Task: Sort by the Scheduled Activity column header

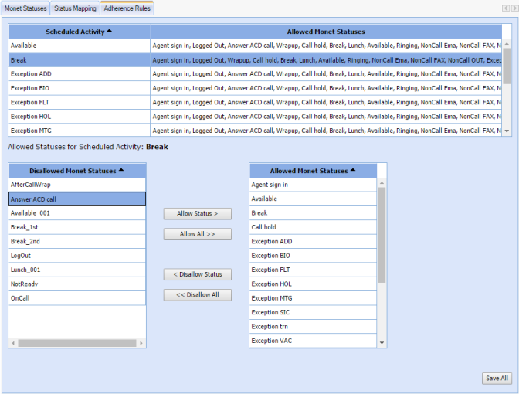Action: [x=79, y=32]
